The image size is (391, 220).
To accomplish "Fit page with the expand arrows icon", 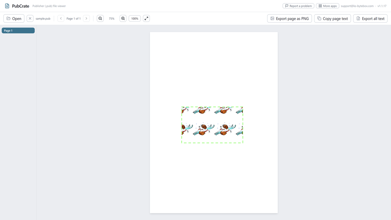I will pyautogui.click(x=146, y=19).
